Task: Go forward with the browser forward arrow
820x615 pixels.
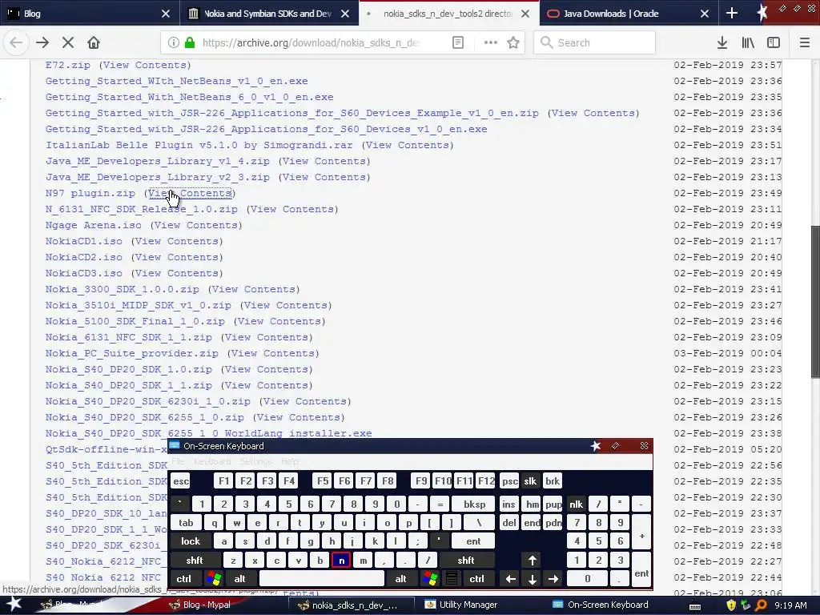Action: pos(42,43)
